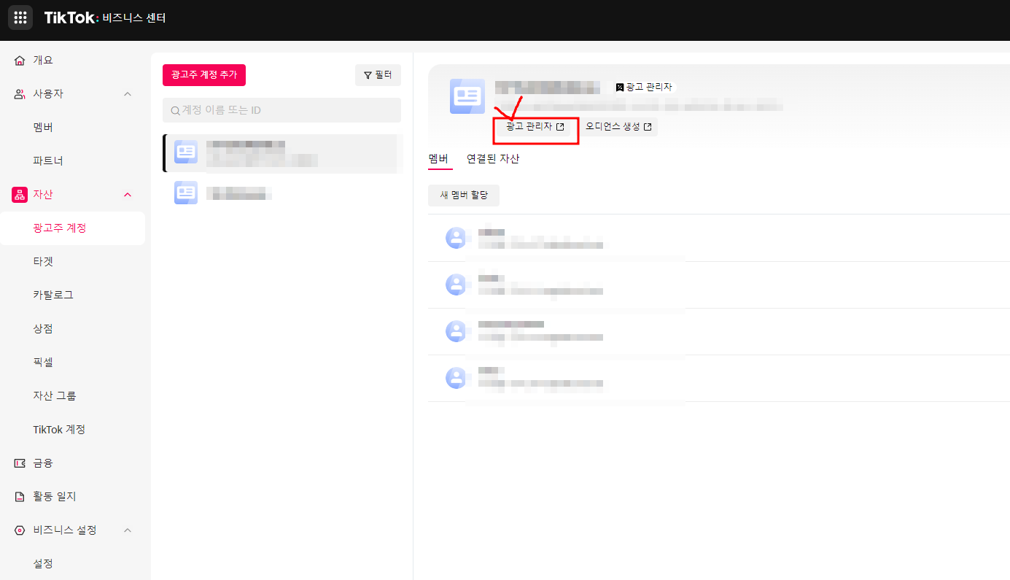Select the 멤버 tab

438,158
